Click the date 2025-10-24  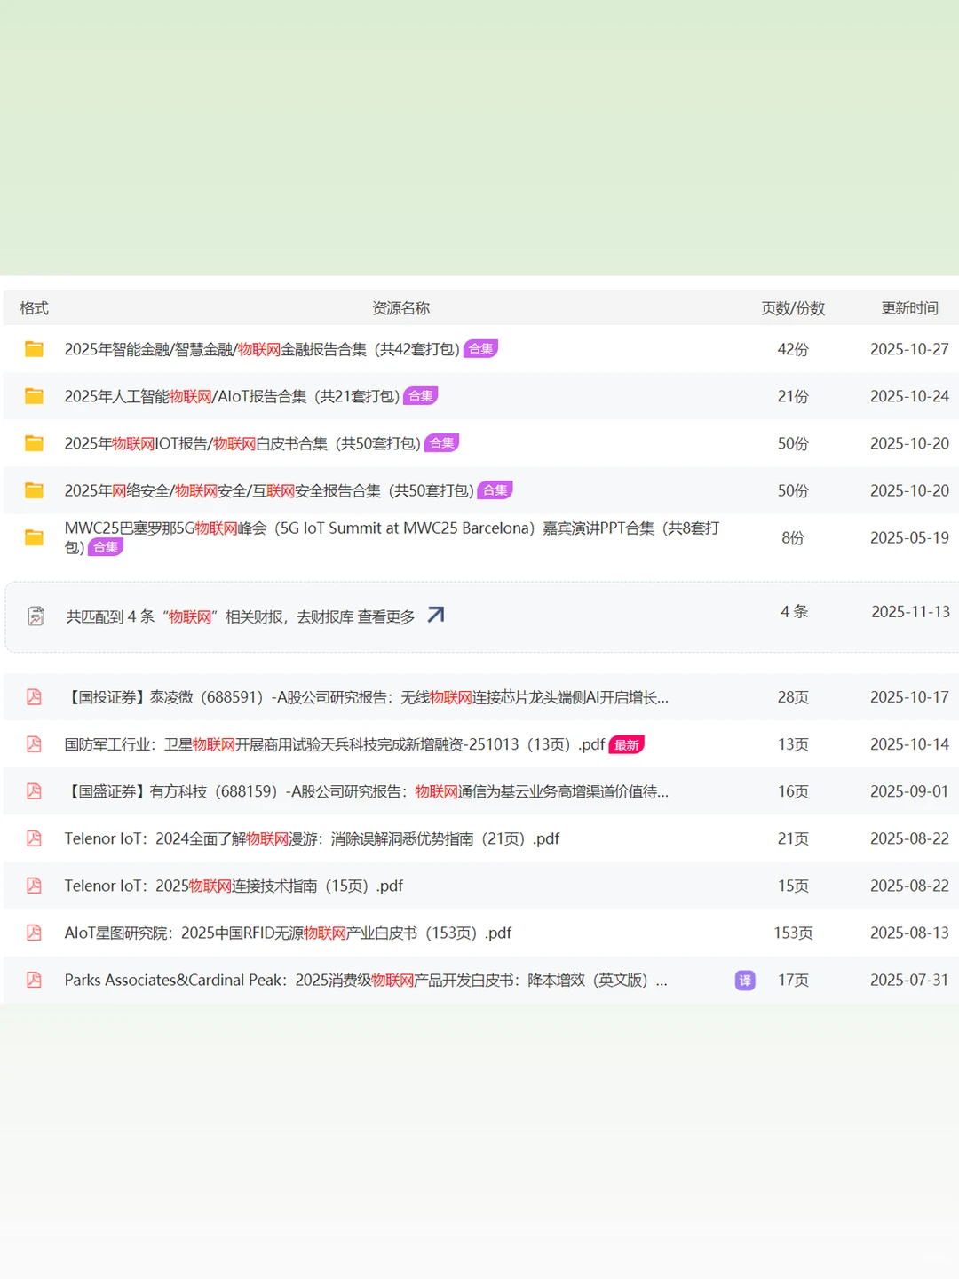coord(909,396)
